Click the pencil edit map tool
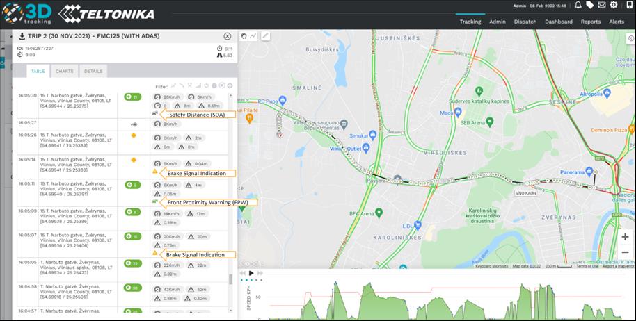 coord(266,35)
